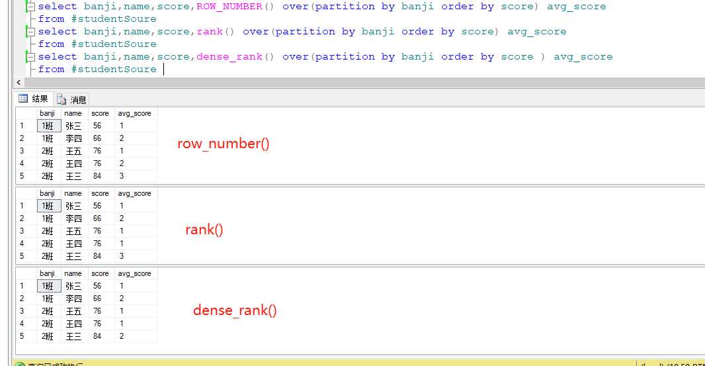Click the green query success status icon
Viewport: 705px width, 366px height.
click(x=19, y=364)
